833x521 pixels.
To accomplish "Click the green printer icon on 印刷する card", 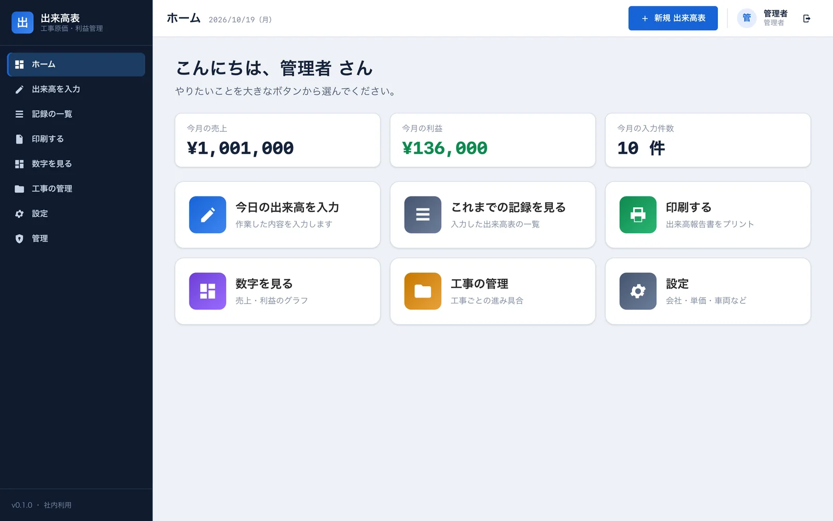I will click(x=638, y=215).
